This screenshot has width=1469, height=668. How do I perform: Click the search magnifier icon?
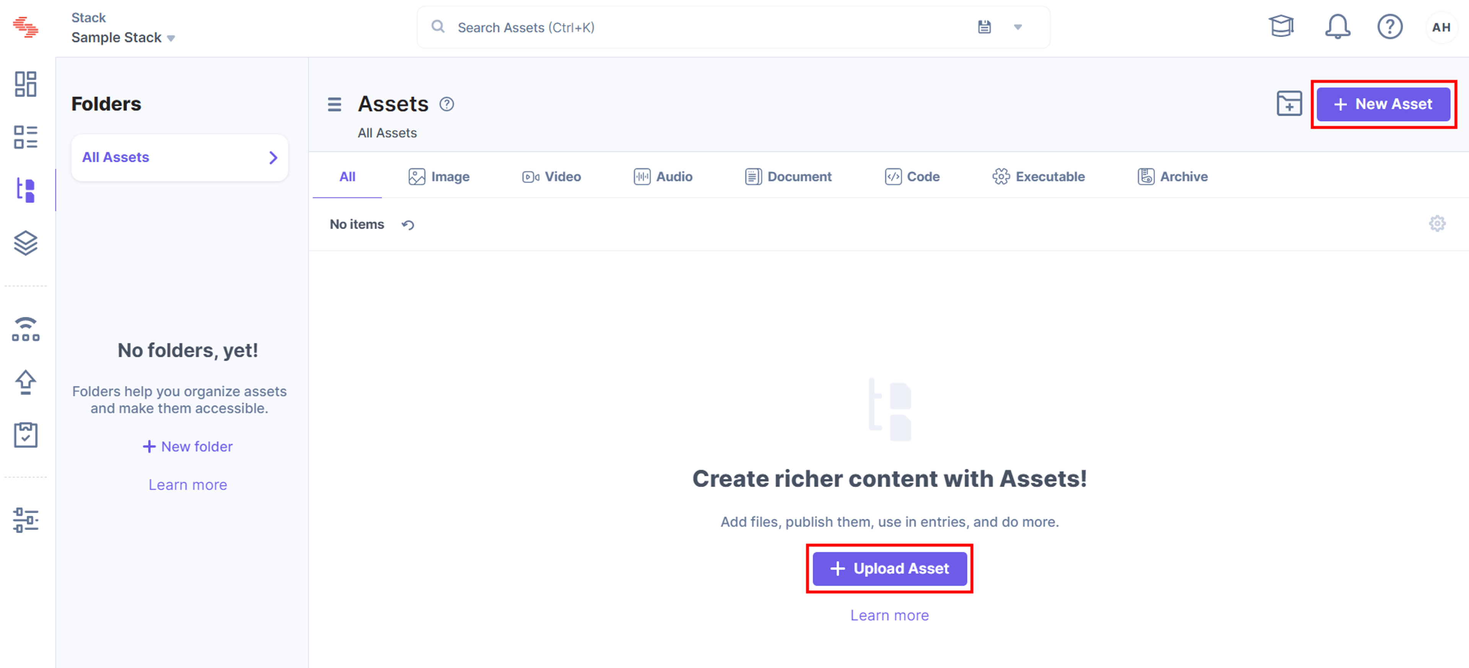437,27
